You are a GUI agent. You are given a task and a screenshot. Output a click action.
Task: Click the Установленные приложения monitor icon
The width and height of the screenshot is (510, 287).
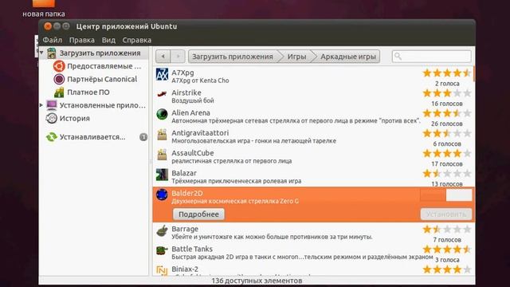pyautogui.click(x=52, y=105)
